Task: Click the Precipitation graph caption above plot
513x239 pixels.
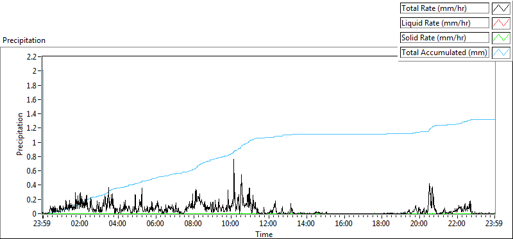Action: [x=24, y=40]
